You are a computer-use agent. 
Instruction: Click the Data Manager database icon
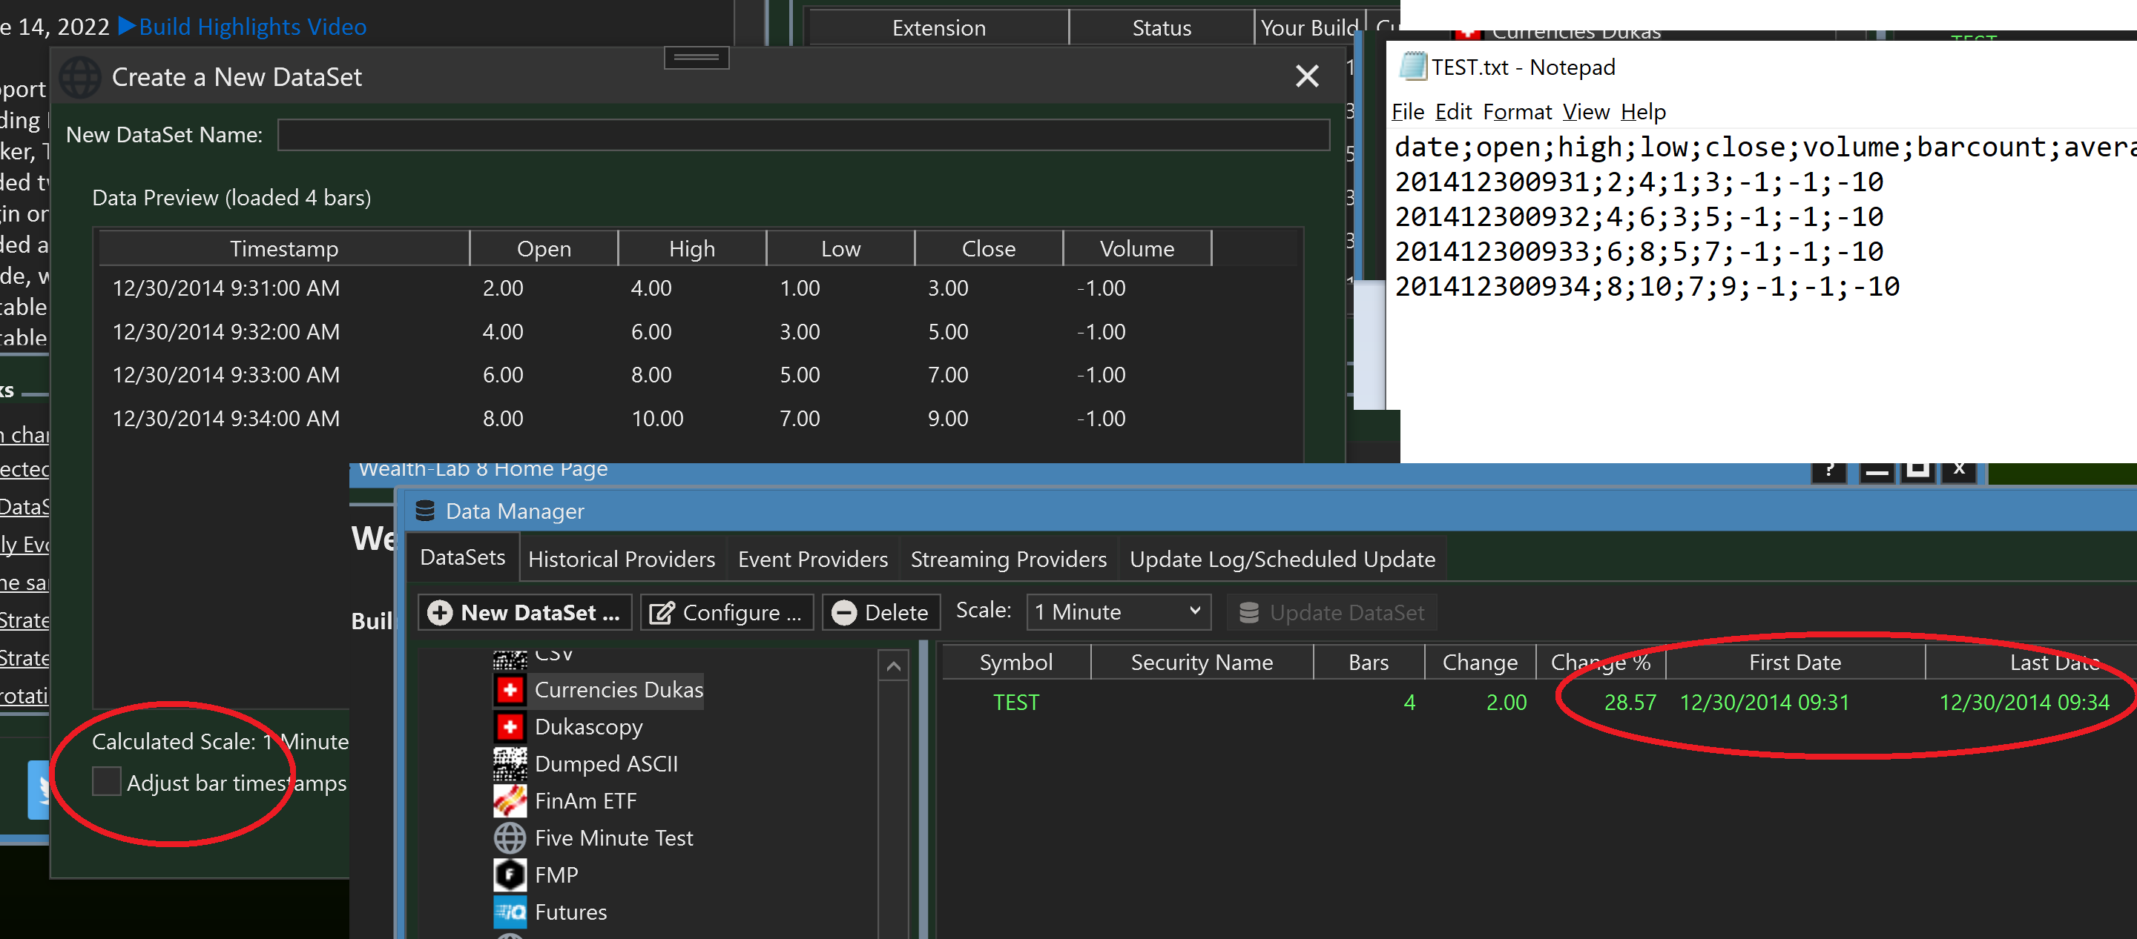pyautogui.click(x=425, y=511)
